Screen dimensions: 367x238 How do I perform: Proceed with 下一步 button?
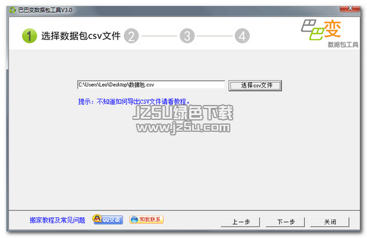click(x=285, y=222)
